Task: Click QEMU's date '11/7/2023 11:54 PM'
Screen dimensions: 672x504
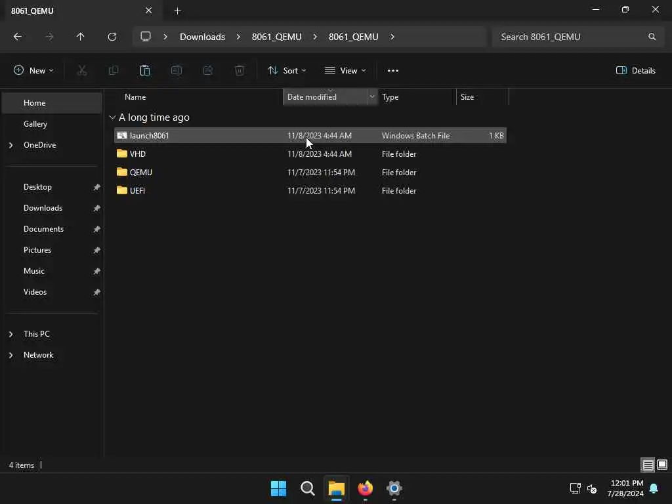Action: [321, 172]
